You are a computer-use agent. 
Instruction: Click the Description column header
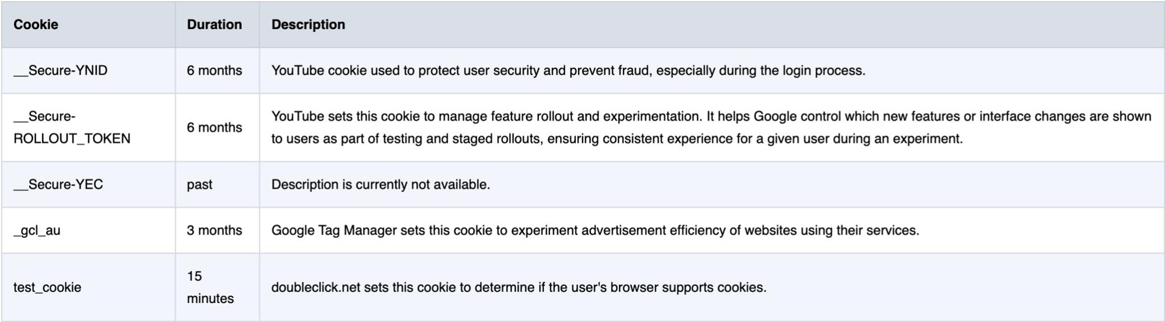[x=308, y=24]
